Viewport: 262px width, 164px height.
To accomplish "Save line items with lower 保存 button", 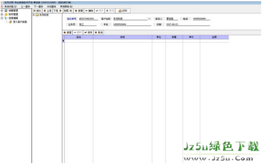I will (x=88, y=33).
